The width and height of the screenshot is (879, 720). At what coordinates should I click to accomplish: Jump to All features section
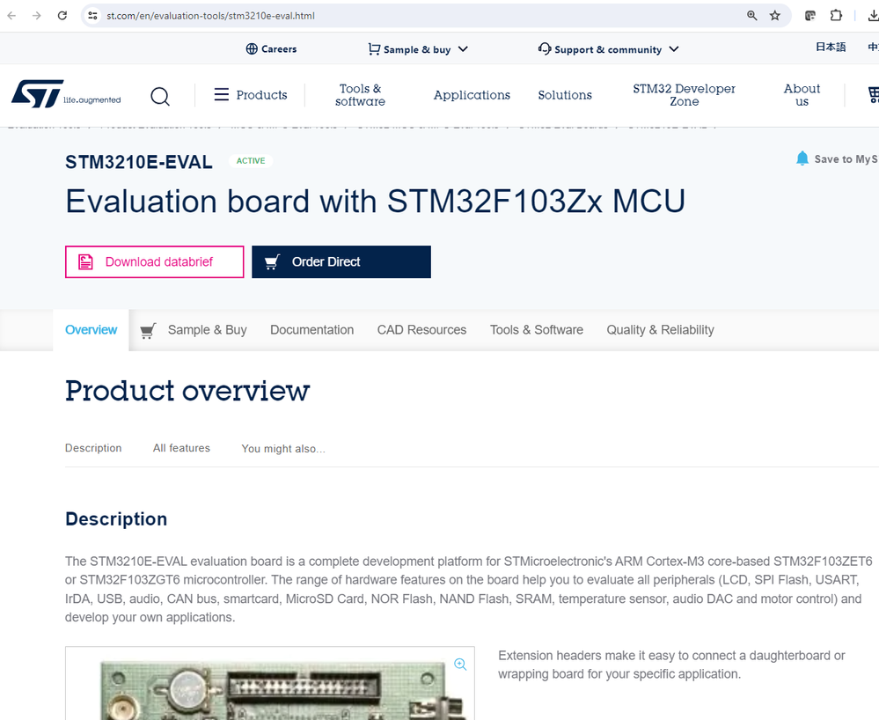tap(181, 448)
